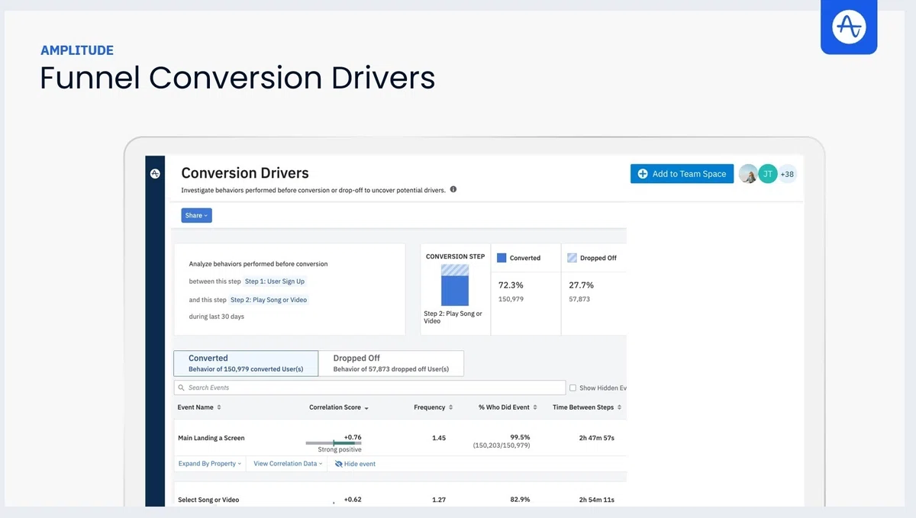This screenshot has height=518, width=916.
Task: Click the blue Converted legend swatch
Action: pos(502,258)
